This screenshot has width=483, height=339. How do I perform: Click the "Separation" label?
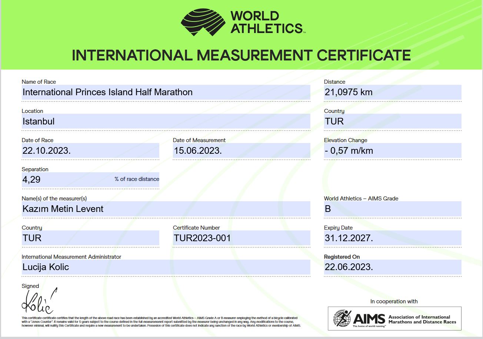[x=35, y=169]
